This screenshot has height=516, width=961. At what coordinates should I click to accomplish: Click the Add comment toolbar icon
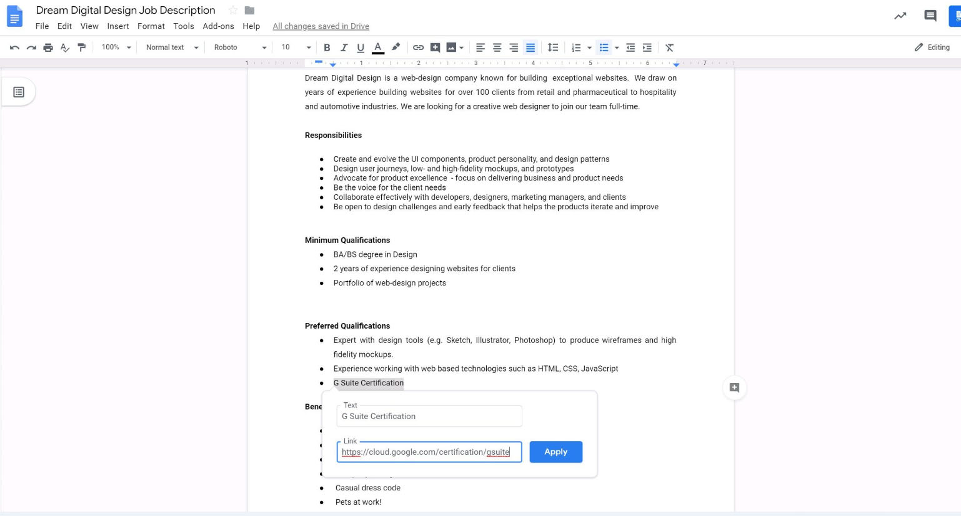[x=436, y=47]
